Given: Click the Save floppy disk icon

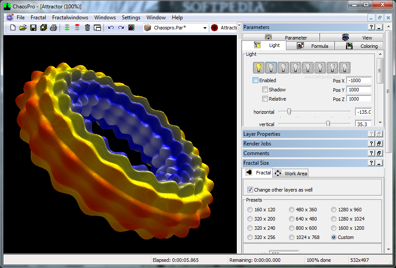Looking at the screenshot, I should click(x=33, y=28).
